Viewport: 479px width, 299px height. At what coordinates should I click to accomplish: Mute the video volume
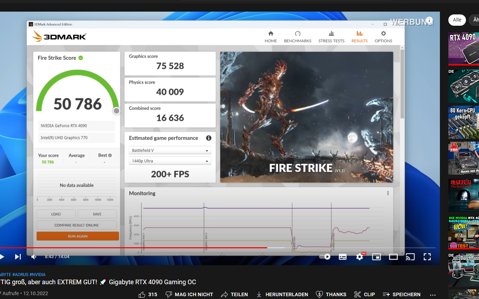tap(33, 257)
